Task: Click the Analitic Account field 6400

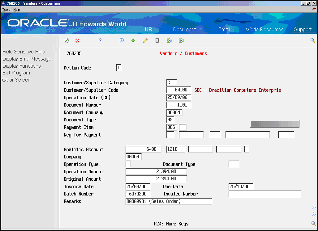Action: point(144,149)
